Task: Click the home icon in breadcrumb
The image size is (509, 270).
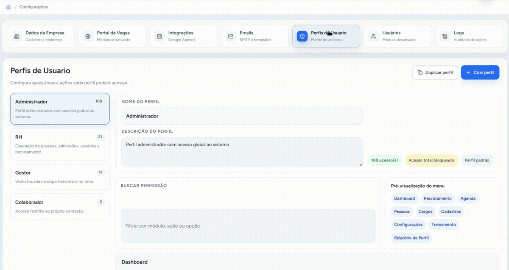Action: (x=8, y=7)
